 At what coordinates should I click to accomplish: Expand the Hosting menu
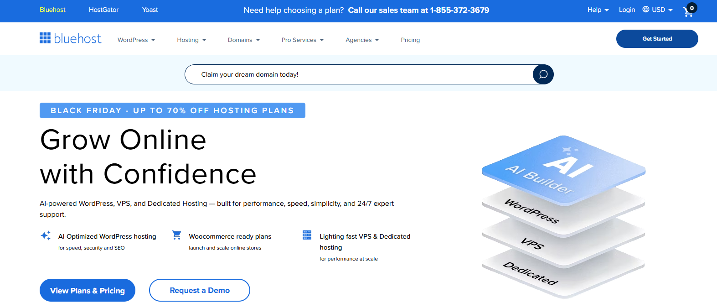click(191, 40)
